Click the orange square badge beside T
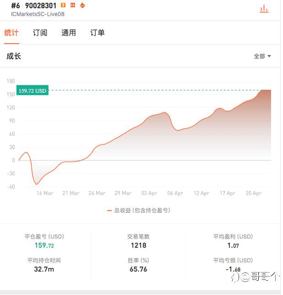Image resolution: width=283 pixels, height=295 pixels. tap(73, 5)
